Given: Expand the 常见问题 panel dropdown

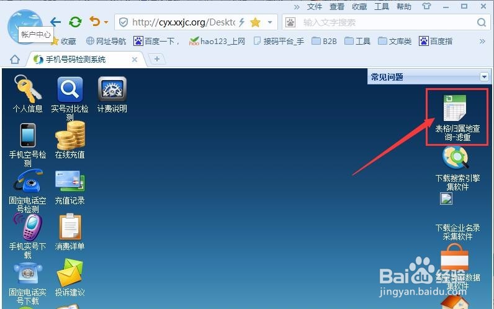Looking at the screenshot, I should (x=484, y=76).
